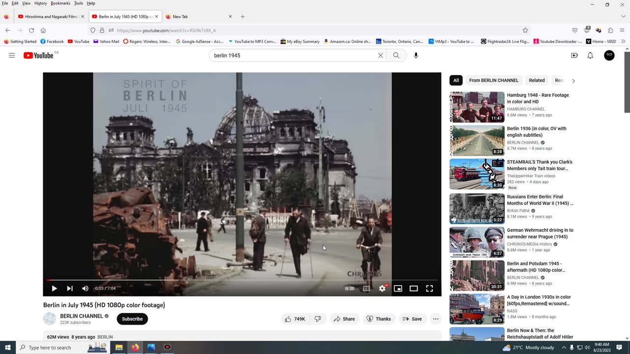Go to browser home page
This screenshot has width=630, height=354.
(x=43, y=30)
